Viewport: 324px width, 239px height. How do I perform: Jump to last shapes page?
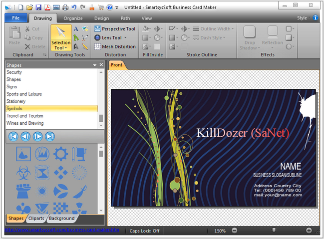(50, 137)
